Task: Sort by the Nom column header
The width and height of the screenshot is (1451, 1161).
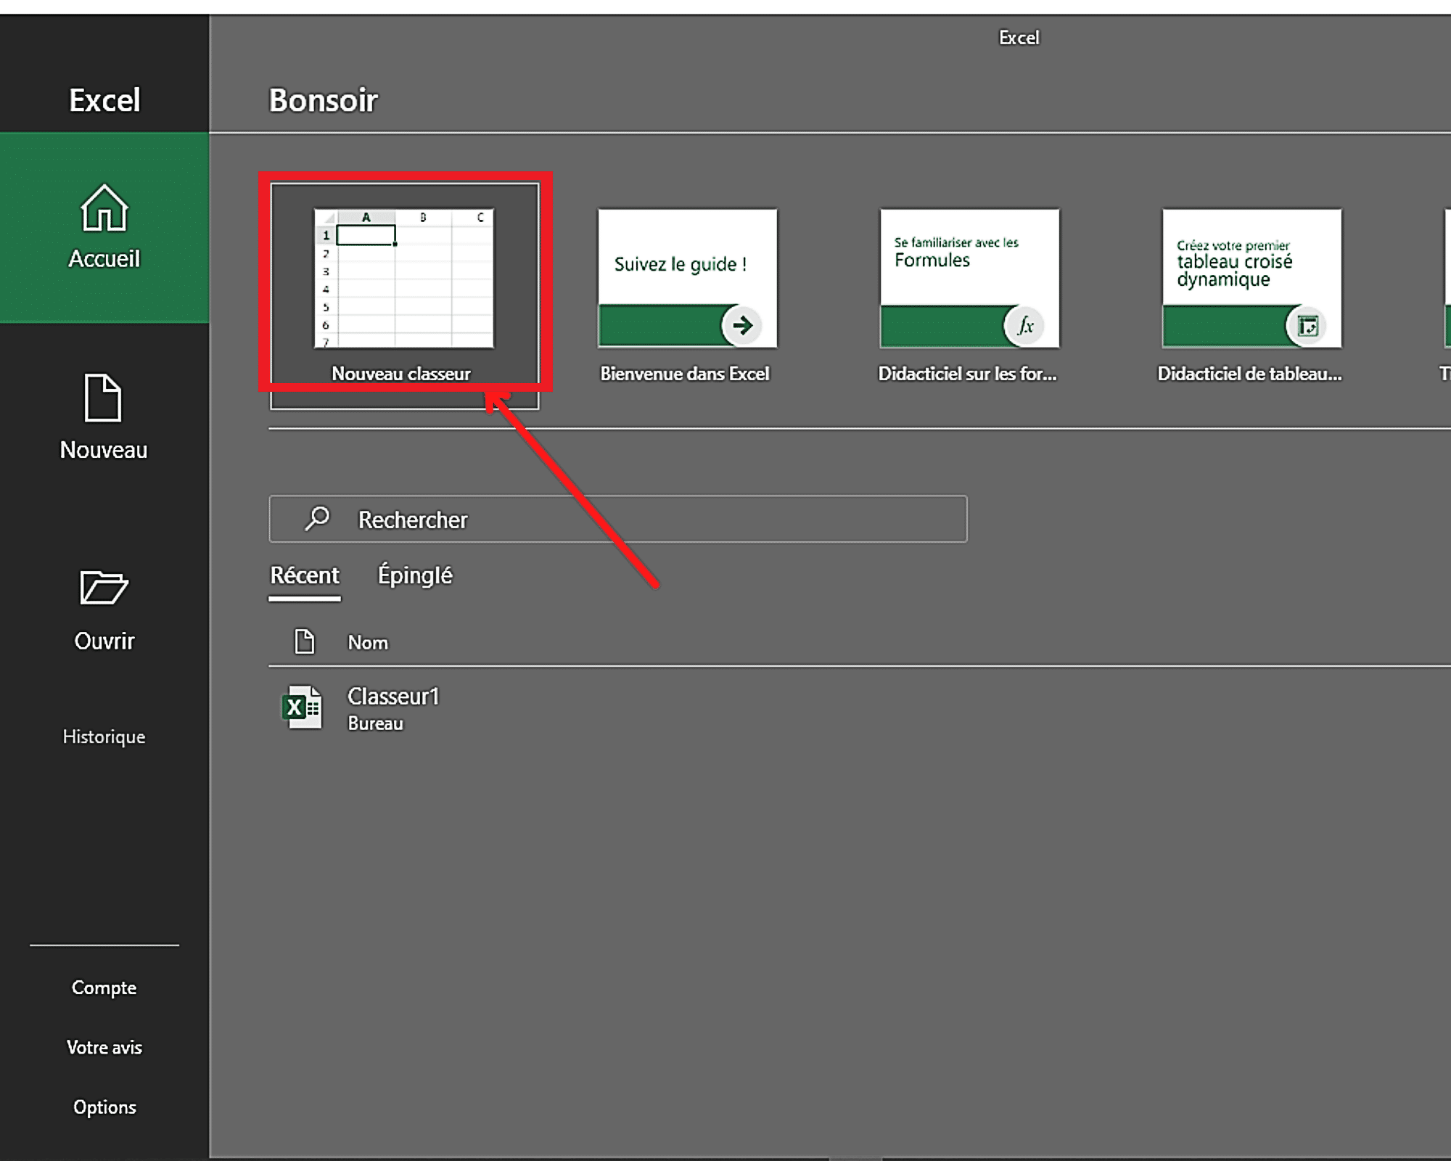Action: tap(368, 643)
